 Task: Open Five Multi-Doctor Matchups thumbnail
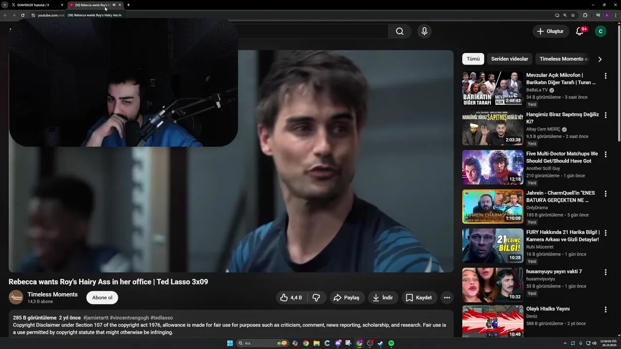click(x=492, y=167)
